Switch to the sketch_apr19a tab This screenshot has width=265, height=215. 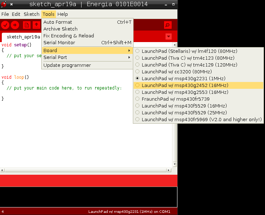tap(22, 37)
